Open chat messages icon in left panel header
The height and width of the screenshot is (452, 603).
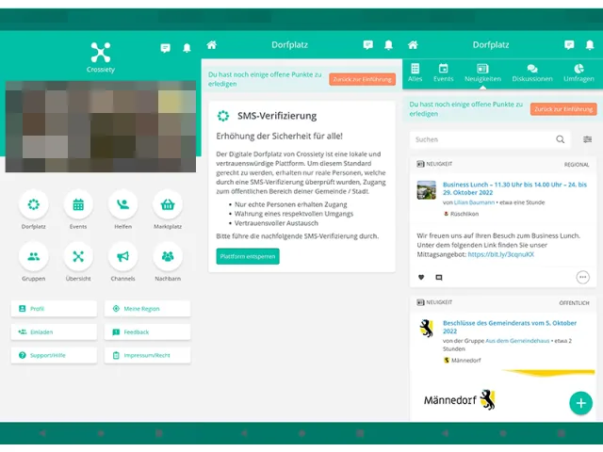(166, 48)
